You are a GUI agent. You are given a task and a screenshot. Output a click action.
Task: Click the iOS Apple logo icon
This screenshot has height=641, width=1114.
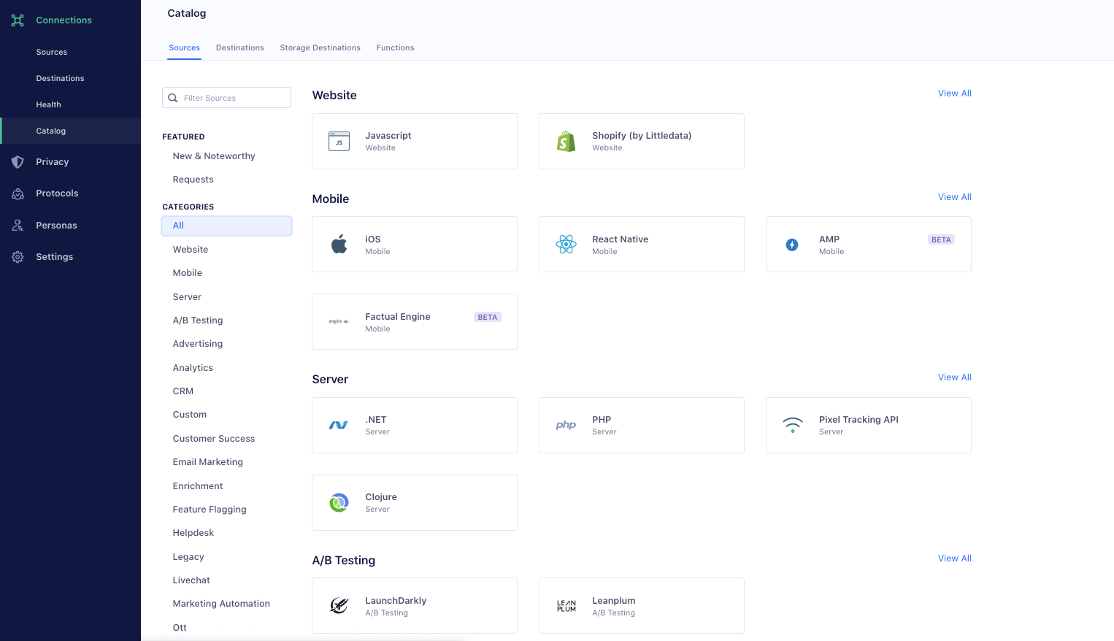339,244
